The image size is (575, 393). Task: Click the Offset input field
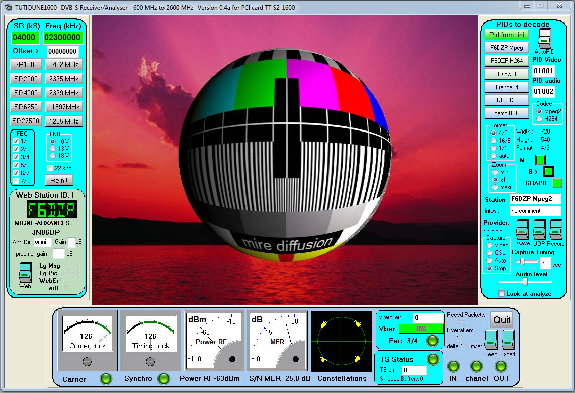point(62,51)
